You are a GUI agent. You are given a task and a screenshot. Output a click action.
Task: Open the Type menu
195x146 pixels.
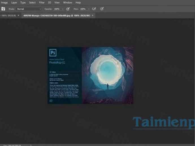pyautogui.click(x=23, y=3)
